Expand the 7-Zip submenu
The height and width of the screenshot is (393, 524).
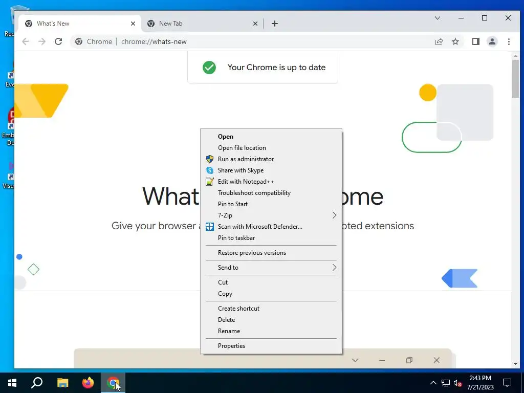tap(271, 215)
